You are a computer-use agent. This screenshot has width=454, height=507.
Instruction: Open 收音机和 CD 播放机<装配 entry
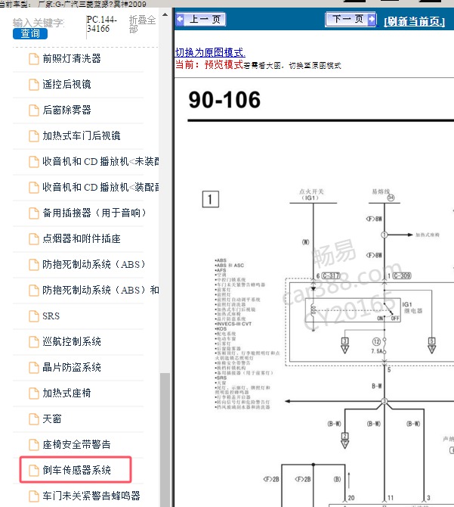tap(100, 187)
